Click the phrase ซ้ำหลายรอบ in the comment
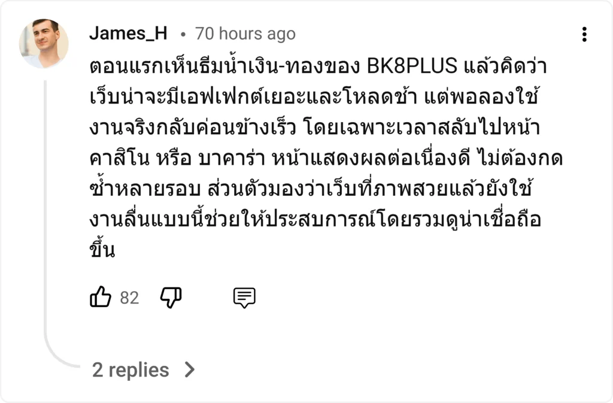 145,189
